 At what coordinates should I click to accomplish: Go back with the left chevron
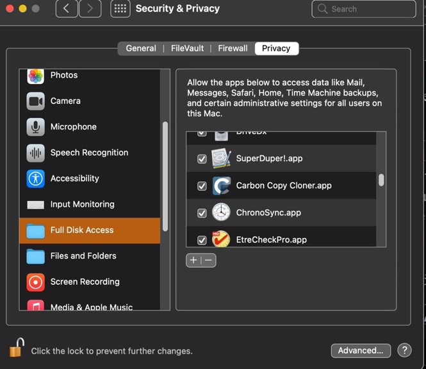click(67, 9)
